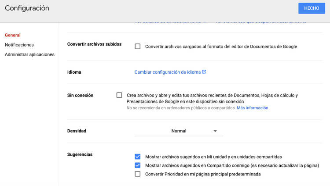Enable Convertir archivos cargados checkbox

pos(138,46)
